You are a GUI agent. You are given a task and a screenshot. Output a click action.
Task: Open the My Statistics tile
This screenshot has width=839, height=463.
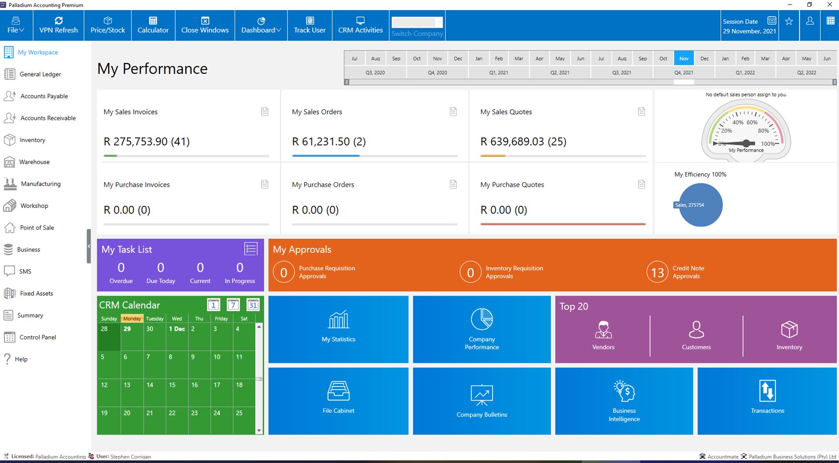(339, 329)
